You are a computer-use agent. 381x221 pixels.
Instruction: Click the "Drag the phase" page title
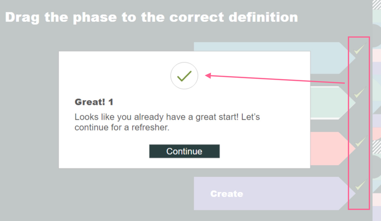(151, 18)
